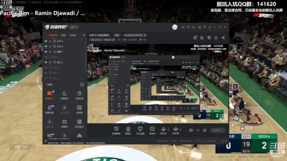Image resolution: width=287 pixels, height=161 pixels.
Task: Open the 歌词助手 tool
Action: tap(79, 123)
